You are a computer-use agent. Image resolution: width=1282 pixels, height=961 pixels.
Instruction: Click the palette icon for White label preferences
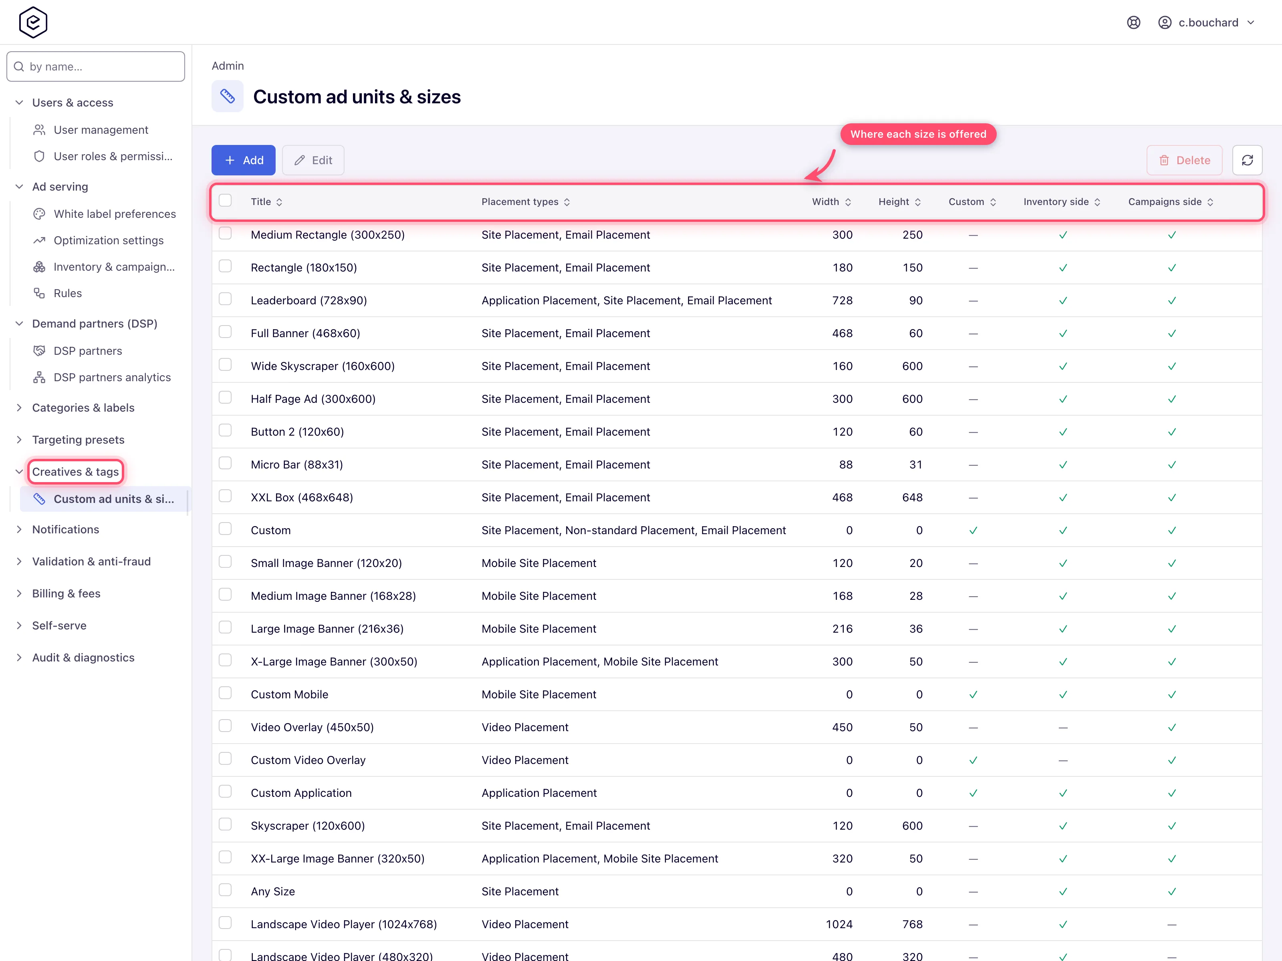click(x=39, y=214)
